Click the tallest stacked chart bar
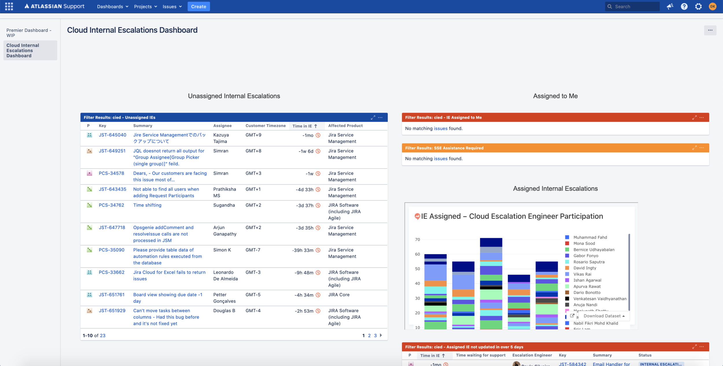 tap(491, 284)
